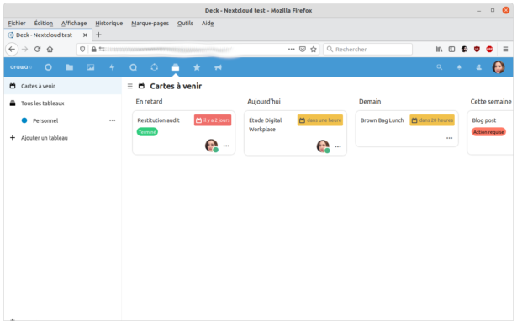This screenshot has height=324, width=517.
Task: Open the Firefox library icon
Action: point(439,49)
